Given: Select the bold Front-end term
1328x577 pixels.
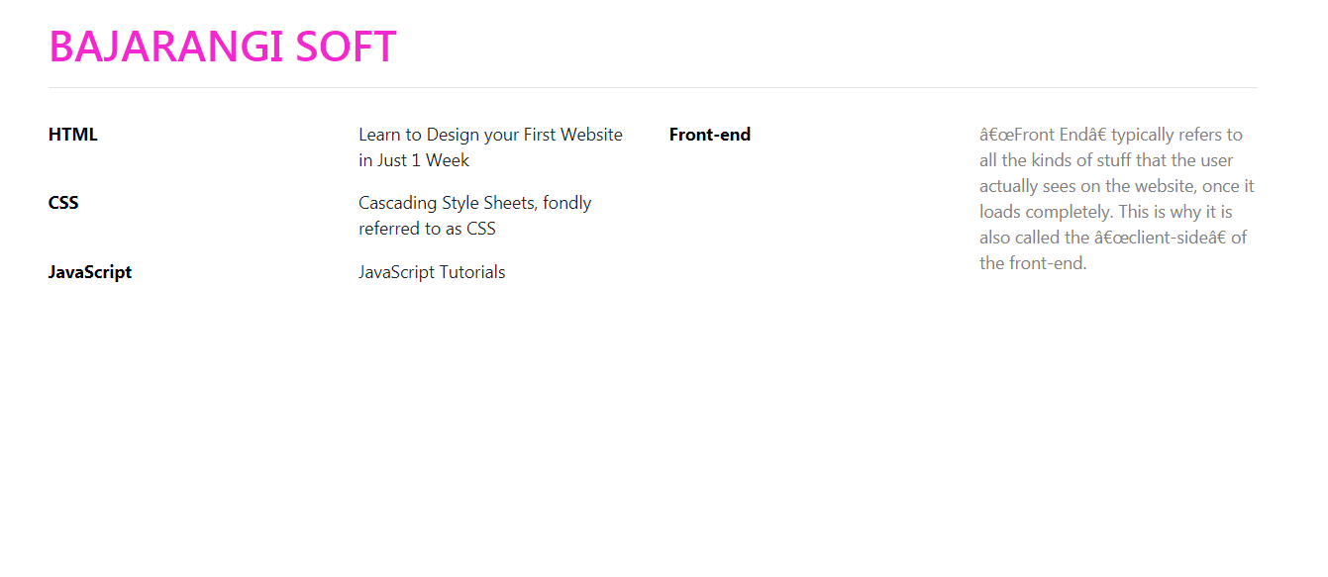Looking at the screenshot, I should click(x=710, y=135).
